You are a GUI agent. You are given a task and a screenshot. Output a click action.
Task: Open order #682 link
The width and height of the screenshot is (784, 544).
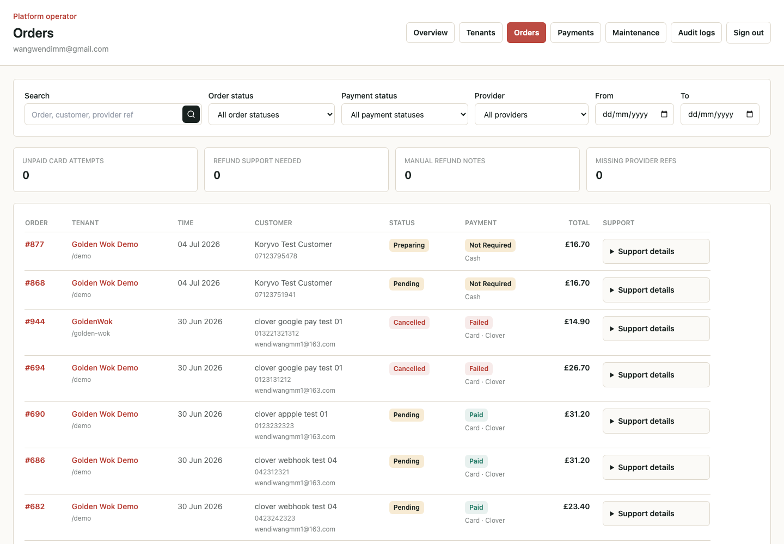click(35, 506)
